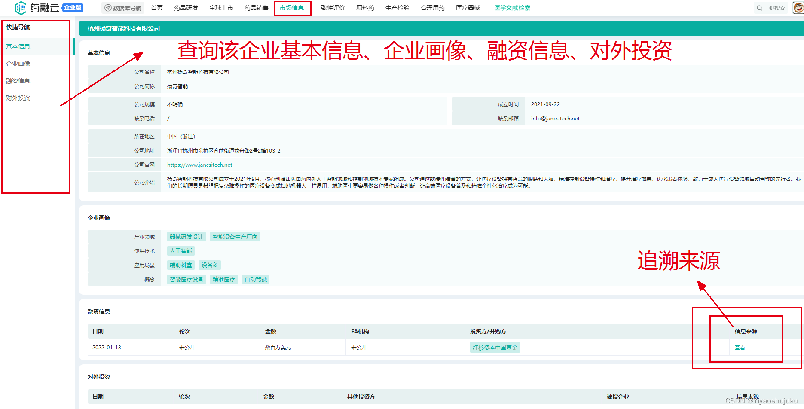Screen dimensions: 804x409
Task: Open the 原料药 menu
Action: click(x=365, y=8)
